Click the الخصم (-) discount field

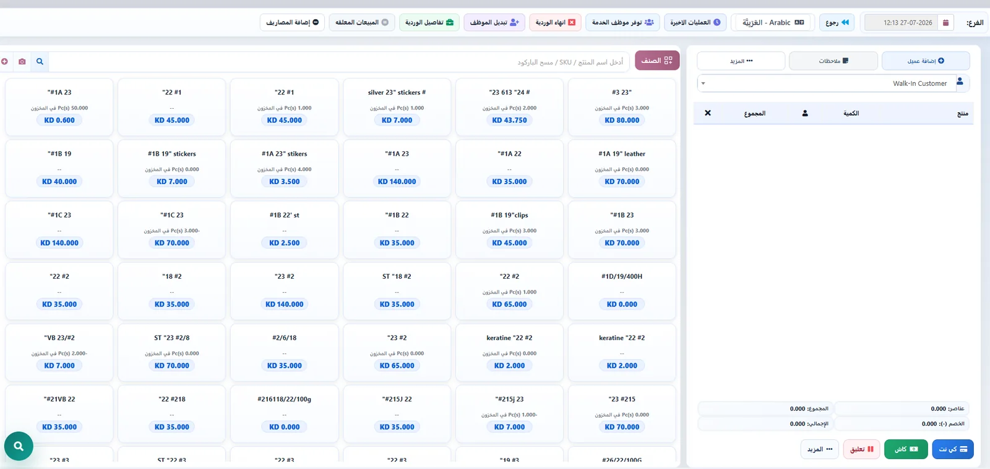902,424
